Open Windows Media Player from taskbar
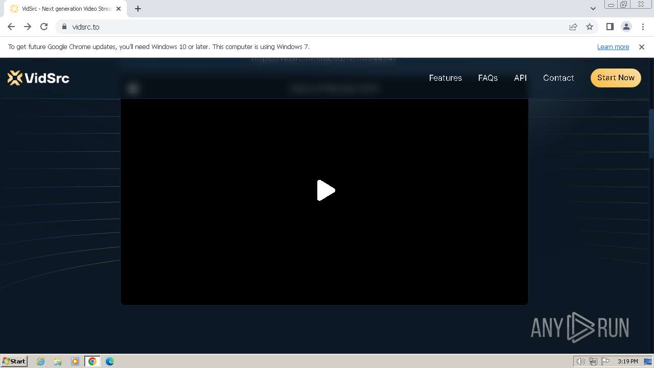The height and width of the screenshot is (368, 654). click(75, 361)
